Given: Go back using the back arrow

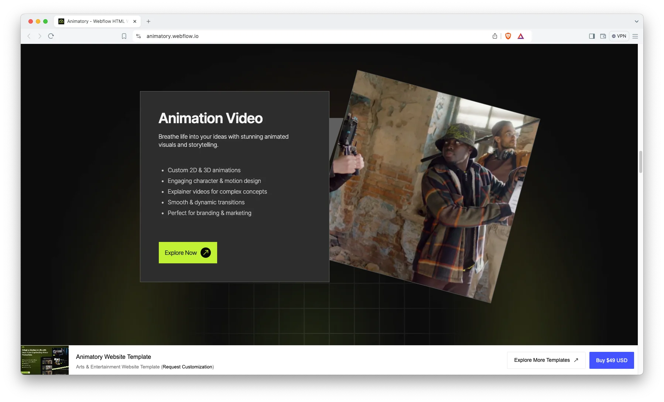Looking at the screenshot, I should pos(29,36).
